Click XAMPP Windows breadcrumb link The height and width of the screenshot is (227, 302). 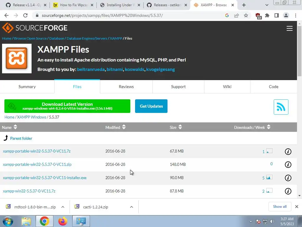click(x=32, y=117)
